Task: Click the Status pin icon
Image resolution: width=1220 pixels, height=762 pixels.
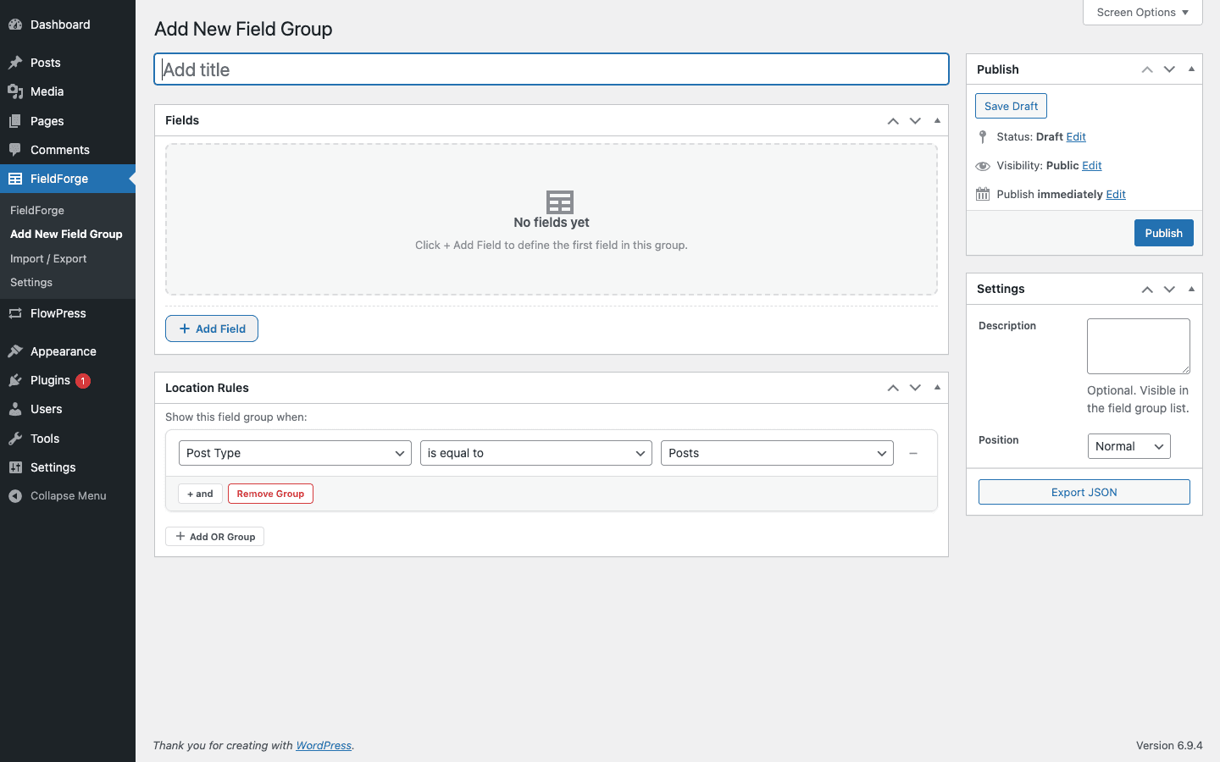Action: [x=983, y=137]
